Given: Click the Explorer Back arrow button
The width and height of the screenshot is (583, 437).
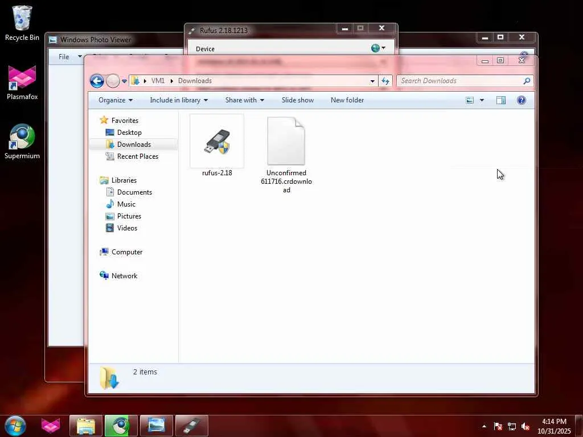Looking at the screenshot, I should pyautogui.click(x=97, y=81).
